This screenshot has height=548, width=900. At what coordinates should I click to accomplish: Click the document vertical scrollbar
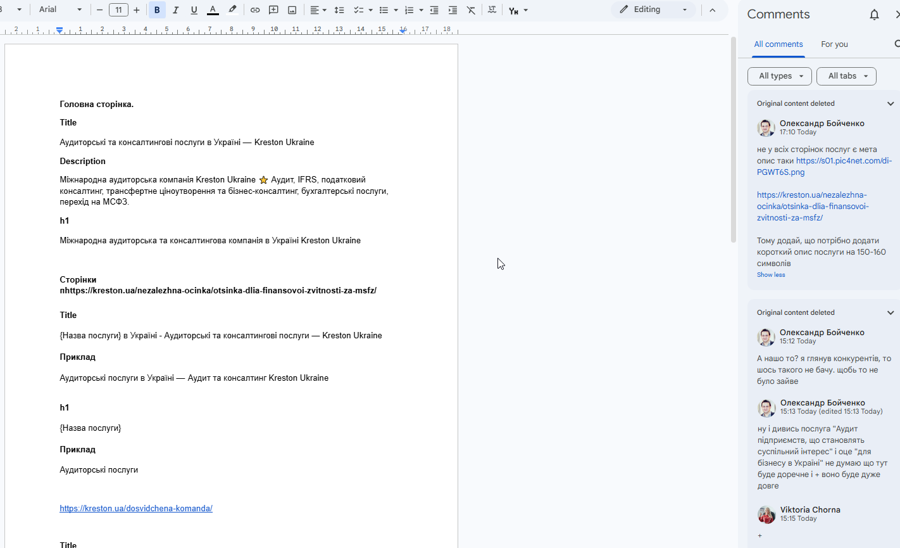point(734,139)
